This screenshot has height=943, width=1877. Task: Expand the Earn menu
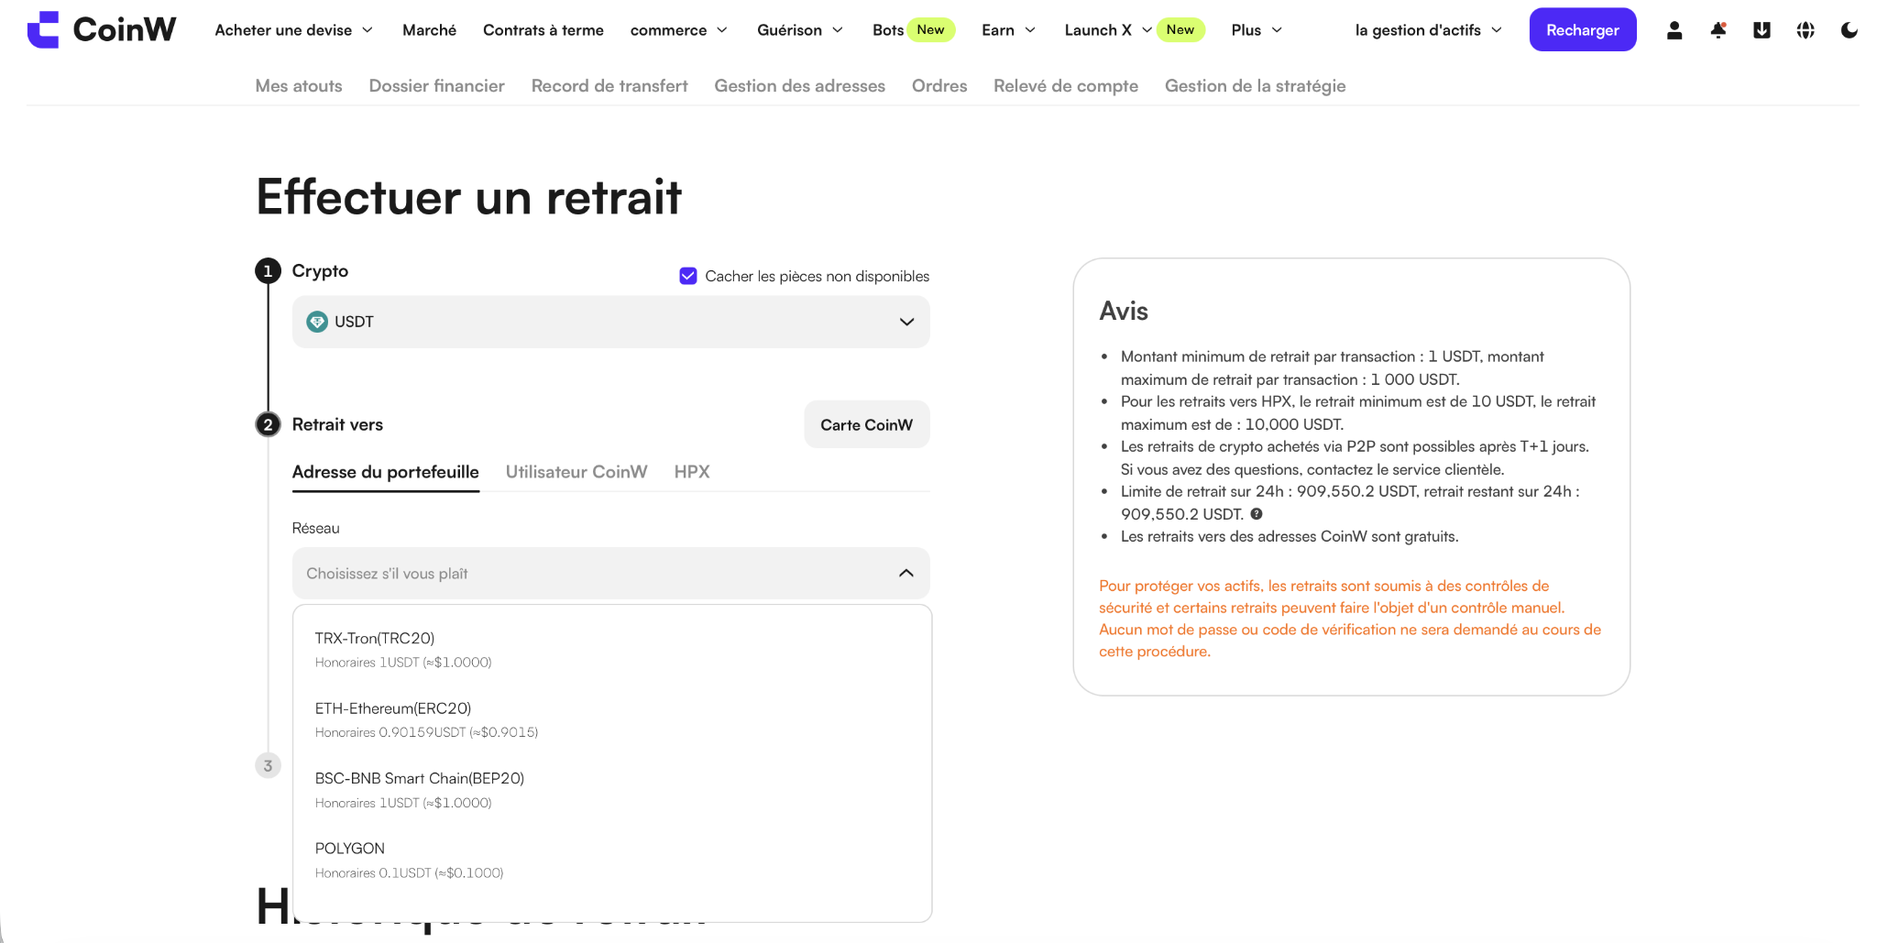point(1009,30)
